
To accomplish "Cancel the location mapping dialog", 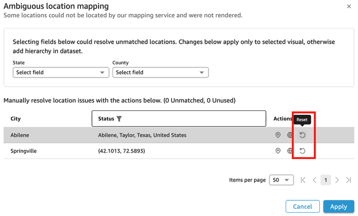I will (303, 207).
